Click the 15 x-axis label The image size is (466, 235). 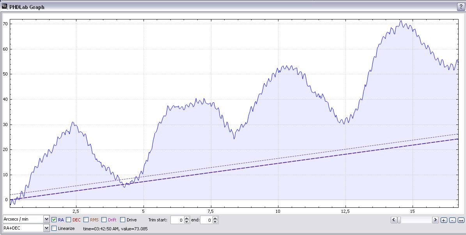pos(413,211)
